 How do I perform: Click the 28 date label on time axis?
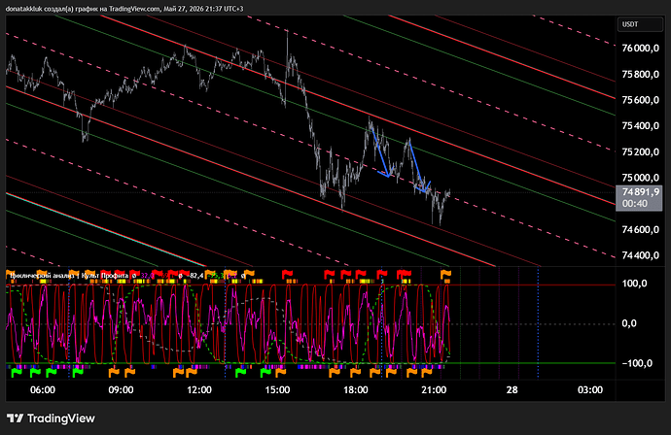click(x=512, y=390)
